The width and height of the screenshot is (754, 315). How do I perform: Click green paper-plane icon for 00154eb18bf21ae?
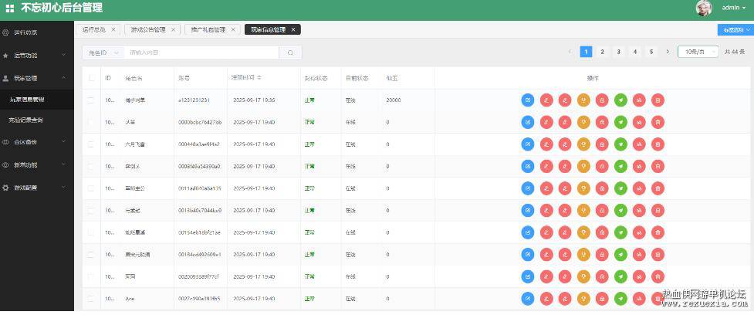point(620,232)
